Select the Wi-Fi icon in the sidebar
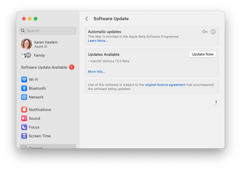This screenshot has height=170, width=241. 24,79
